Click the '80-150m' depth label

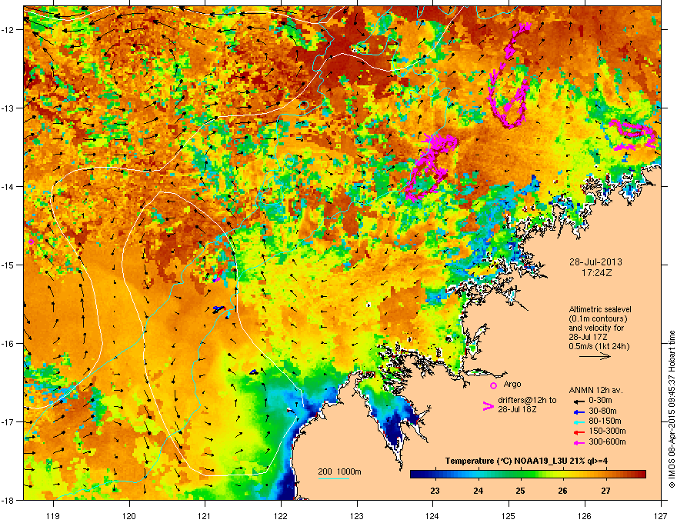pos(605,421)
